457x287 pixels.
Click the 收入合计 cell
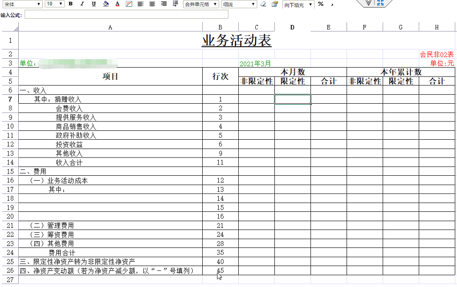pyautogui.click(x=110, y=162)
